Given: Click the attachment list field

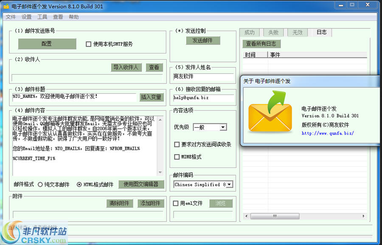Looking at the screenshot, I should click(88, 214).
